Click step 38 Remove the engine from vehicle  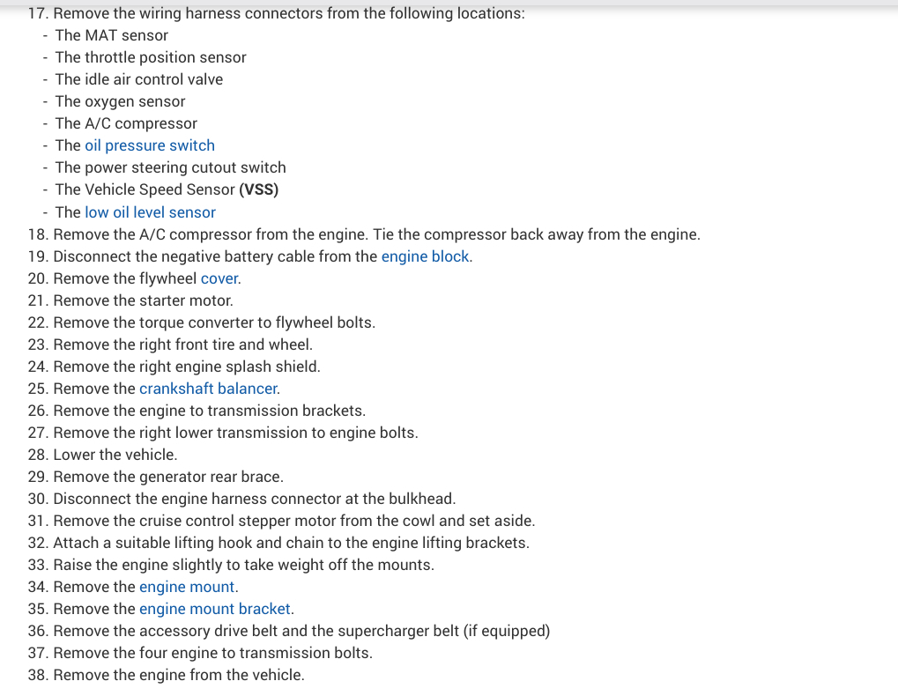[x=178, y=675]
